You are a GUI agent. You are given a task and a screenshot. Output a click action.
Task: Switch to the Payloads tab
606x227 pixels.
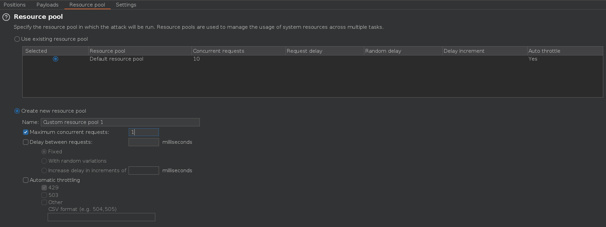(47, 5)
